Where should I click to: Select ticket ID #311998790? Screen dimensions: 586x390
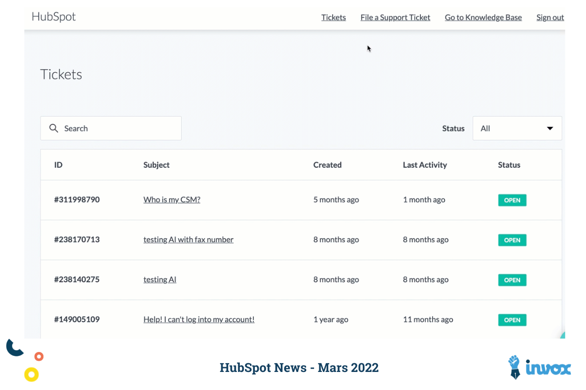click(x=77, y=200)
